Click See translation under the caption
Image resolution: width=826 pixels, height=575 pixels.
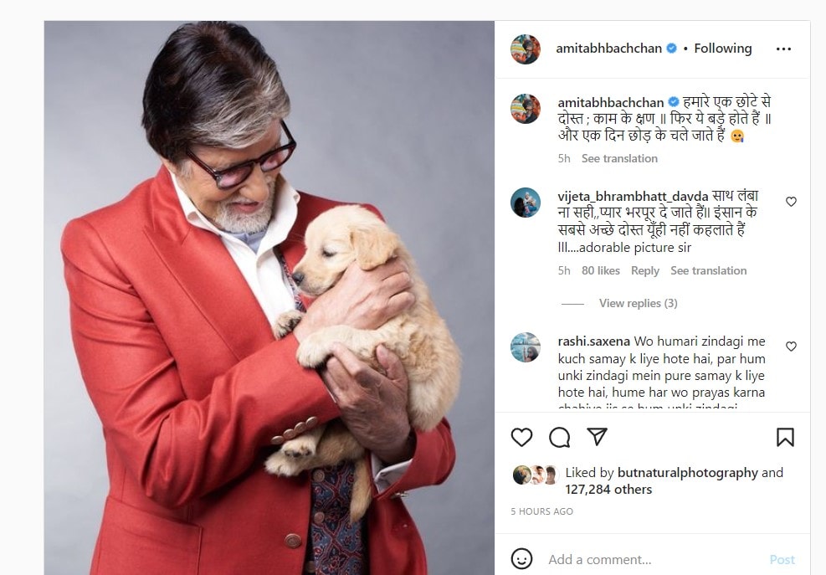619,158
